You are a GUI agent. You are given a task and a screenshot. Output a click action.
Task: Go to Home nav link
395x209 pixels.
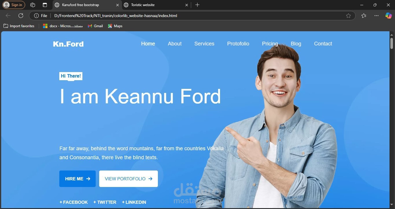(x=148, y=44)
